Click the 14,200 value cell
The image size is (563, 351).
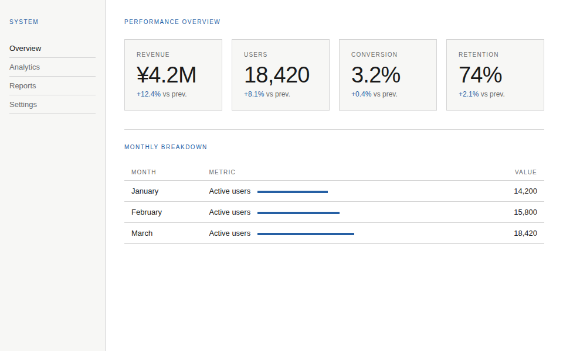525,191
